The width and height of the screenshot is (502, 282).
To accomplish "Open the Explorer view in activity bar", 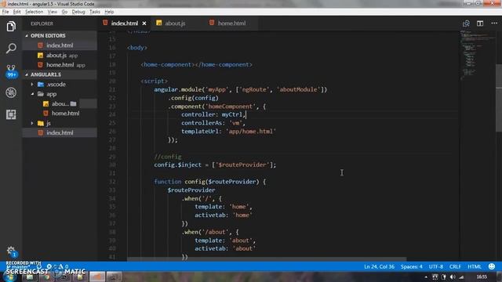I will 11,26.
